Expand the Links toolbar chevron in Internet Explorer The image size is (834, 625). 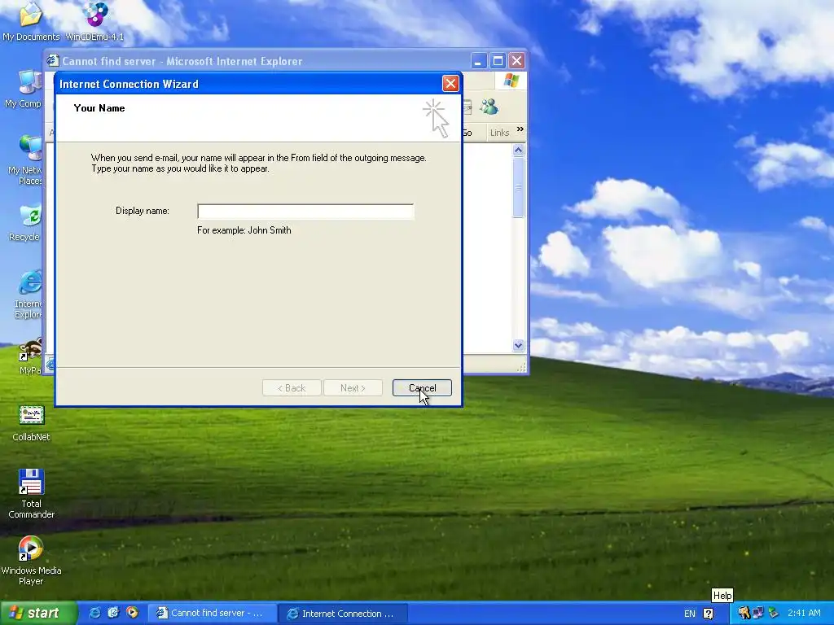click(x=520, y=129)
